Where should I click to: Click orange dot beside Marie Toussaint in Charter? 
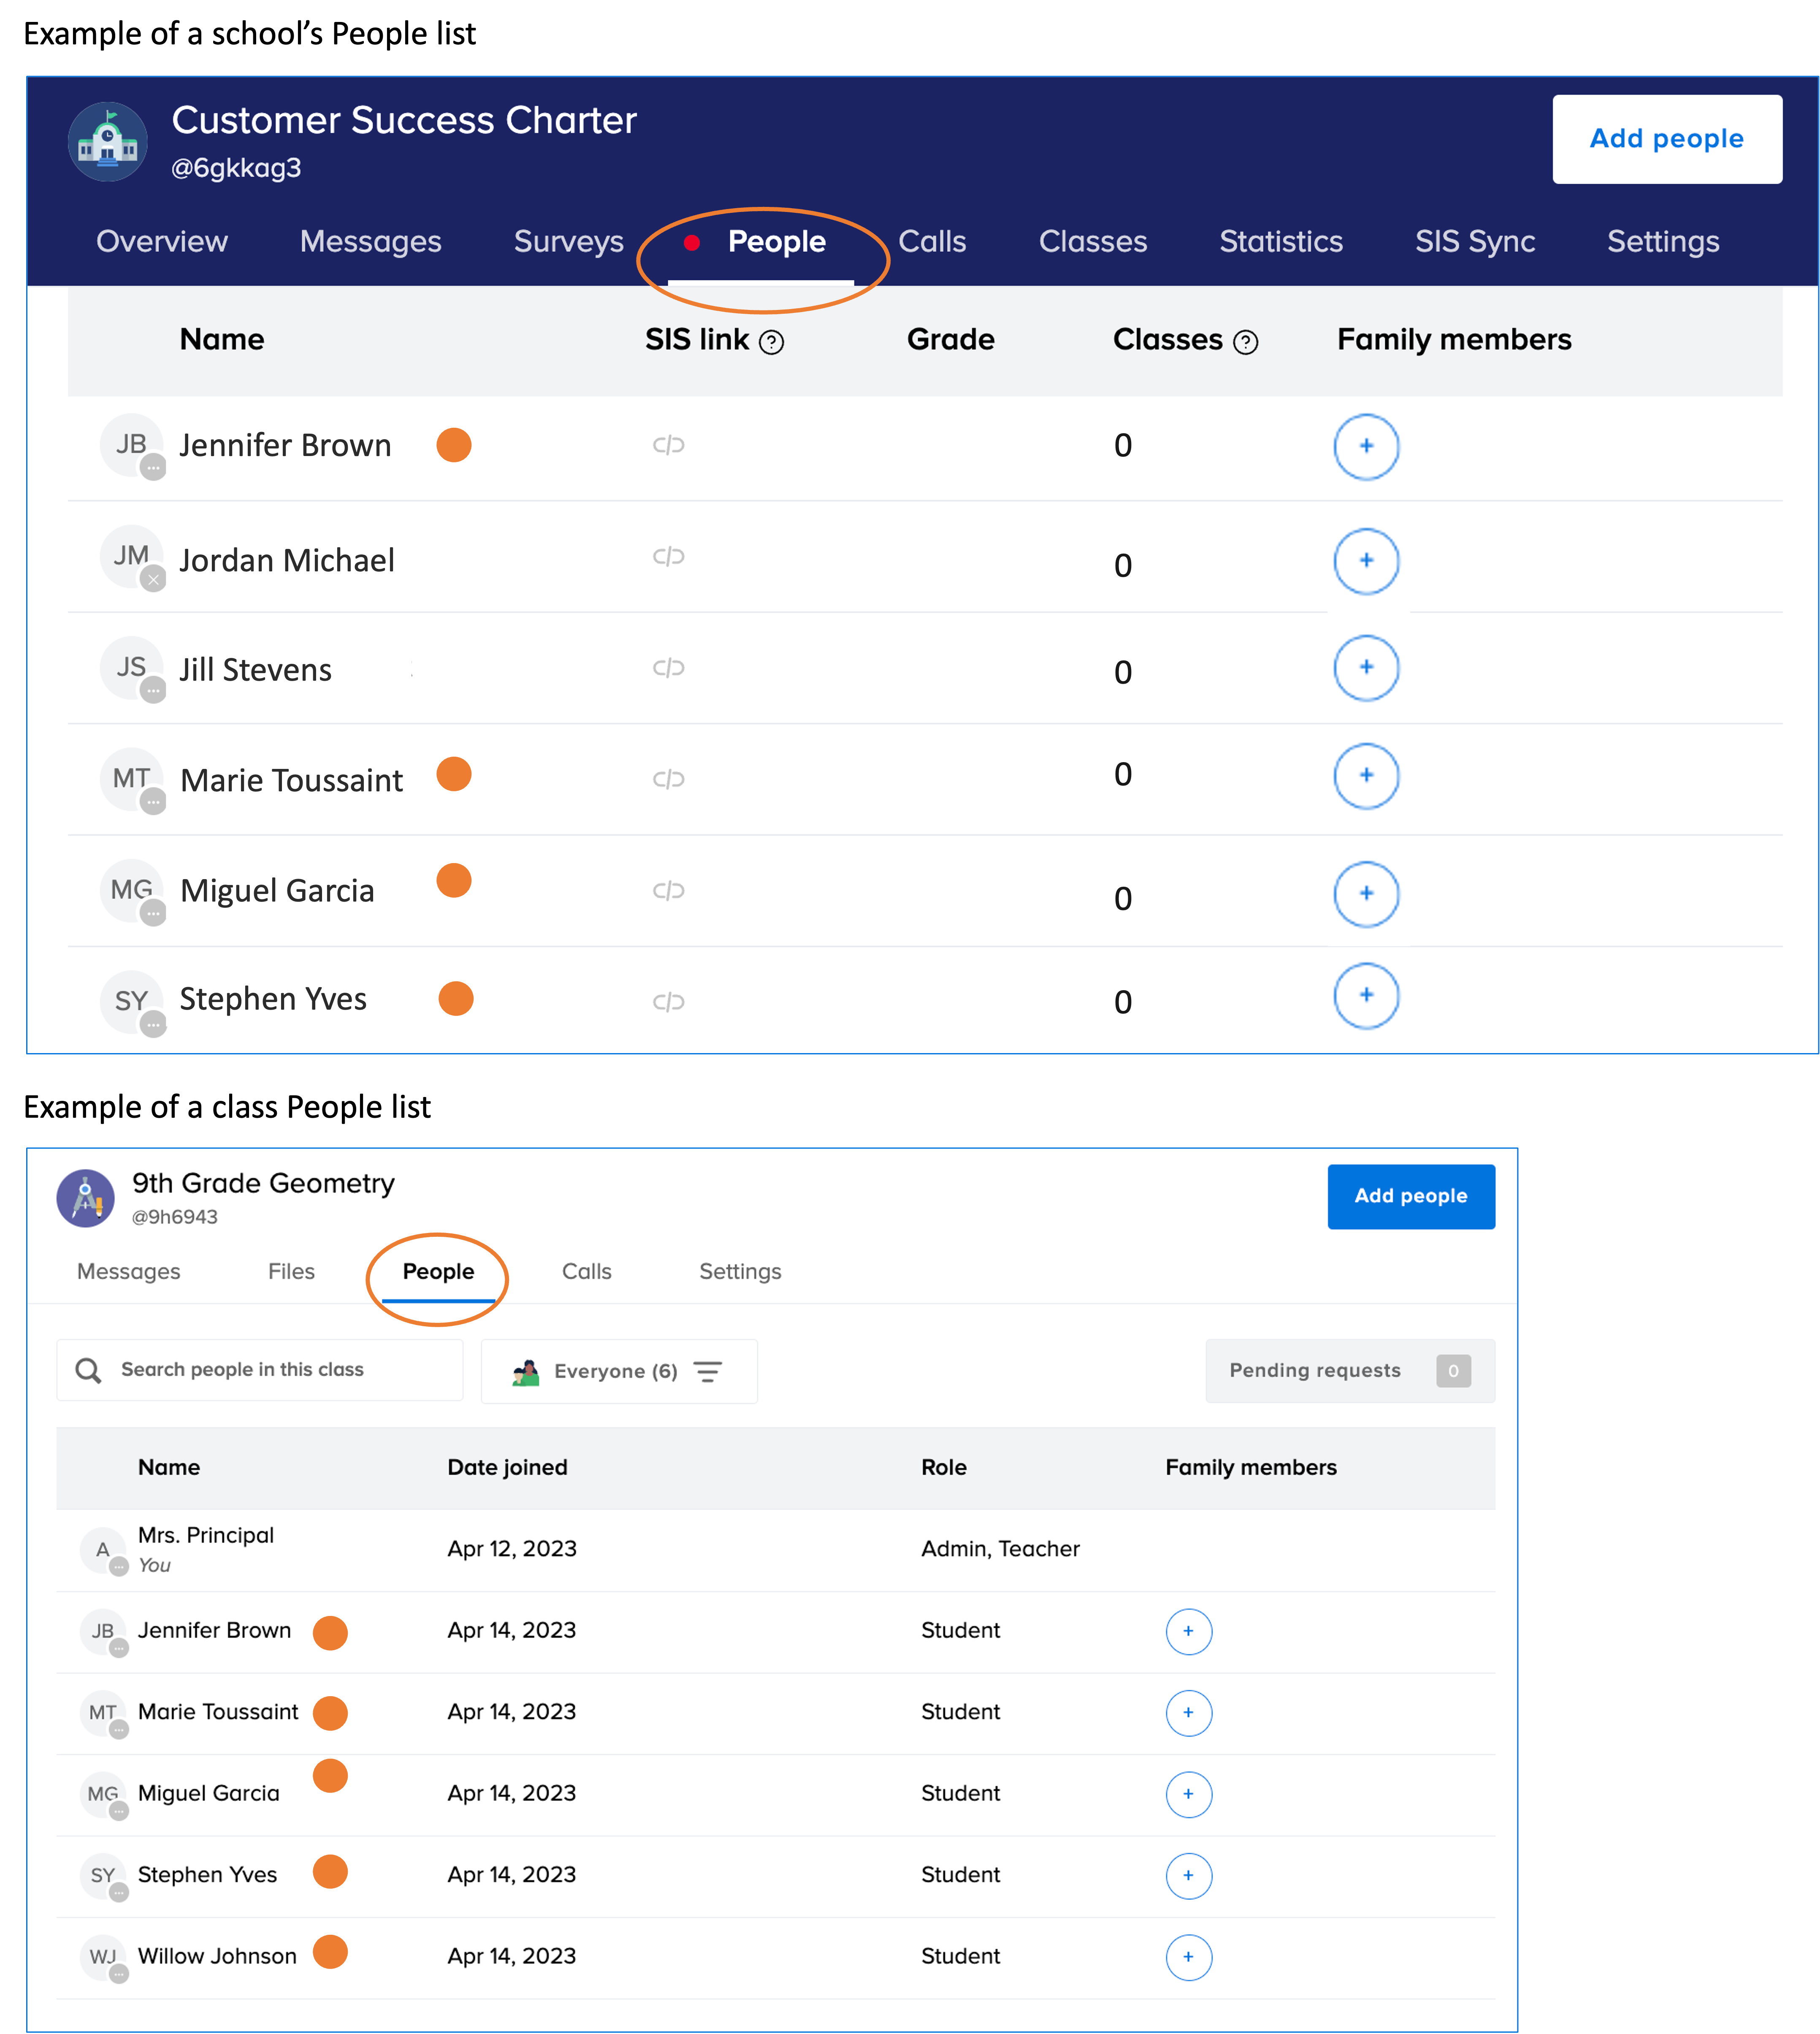[x=454, y=774]
